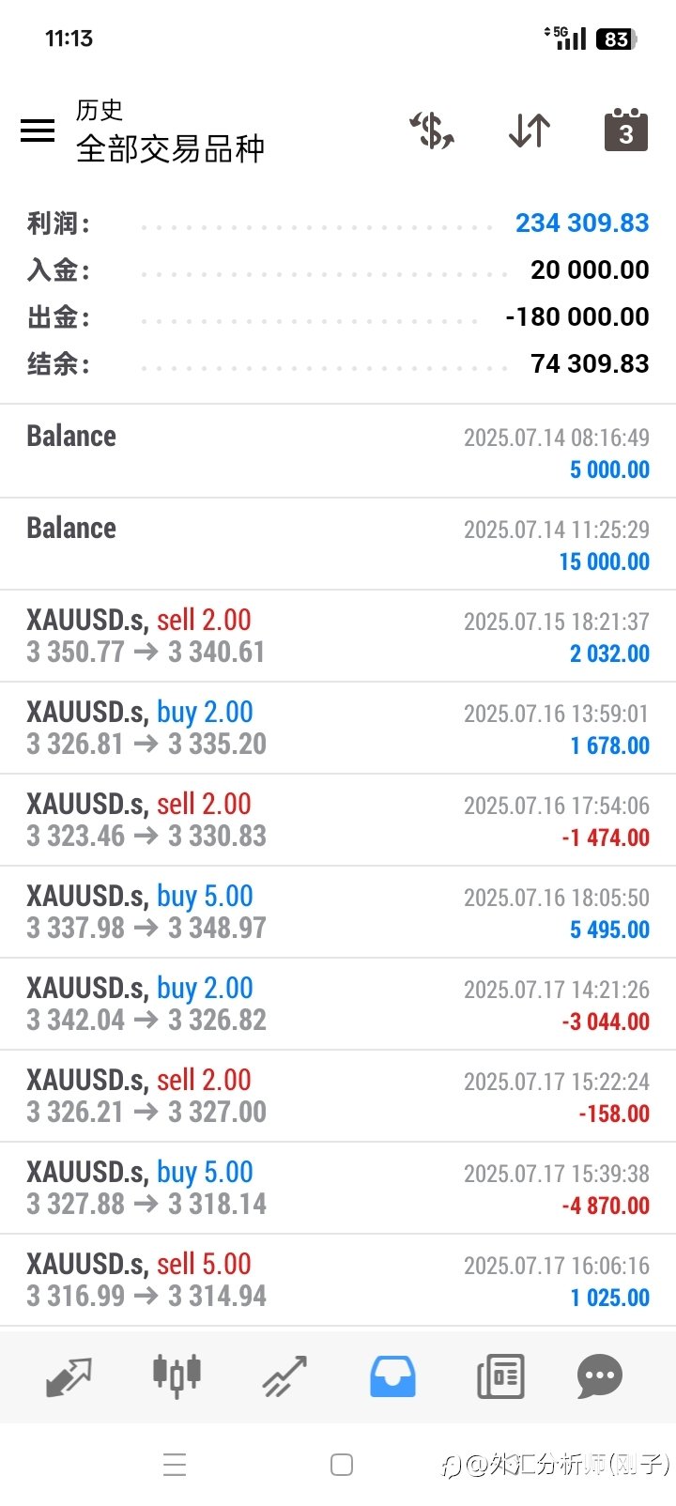Open the Quotes tab with arrows icon
This screenshot has height=1506, width=676.
[x=69, y=1376]
